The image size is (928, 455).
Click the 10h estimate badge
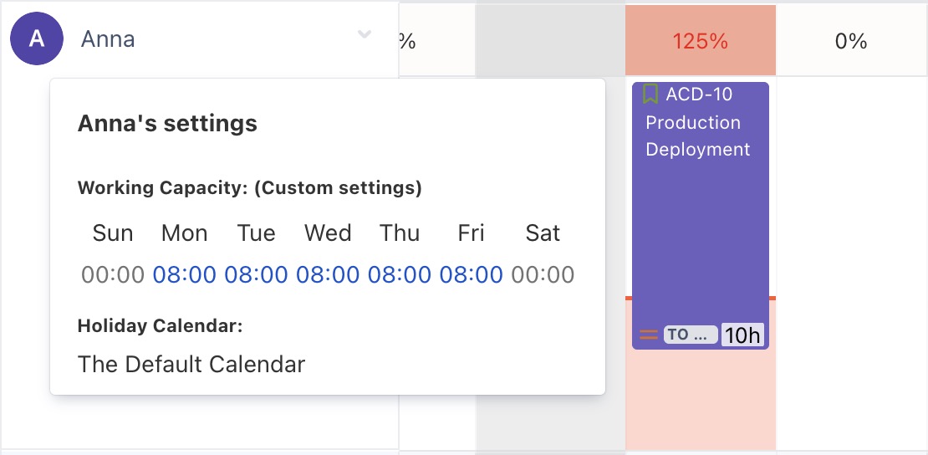point(742,335)
